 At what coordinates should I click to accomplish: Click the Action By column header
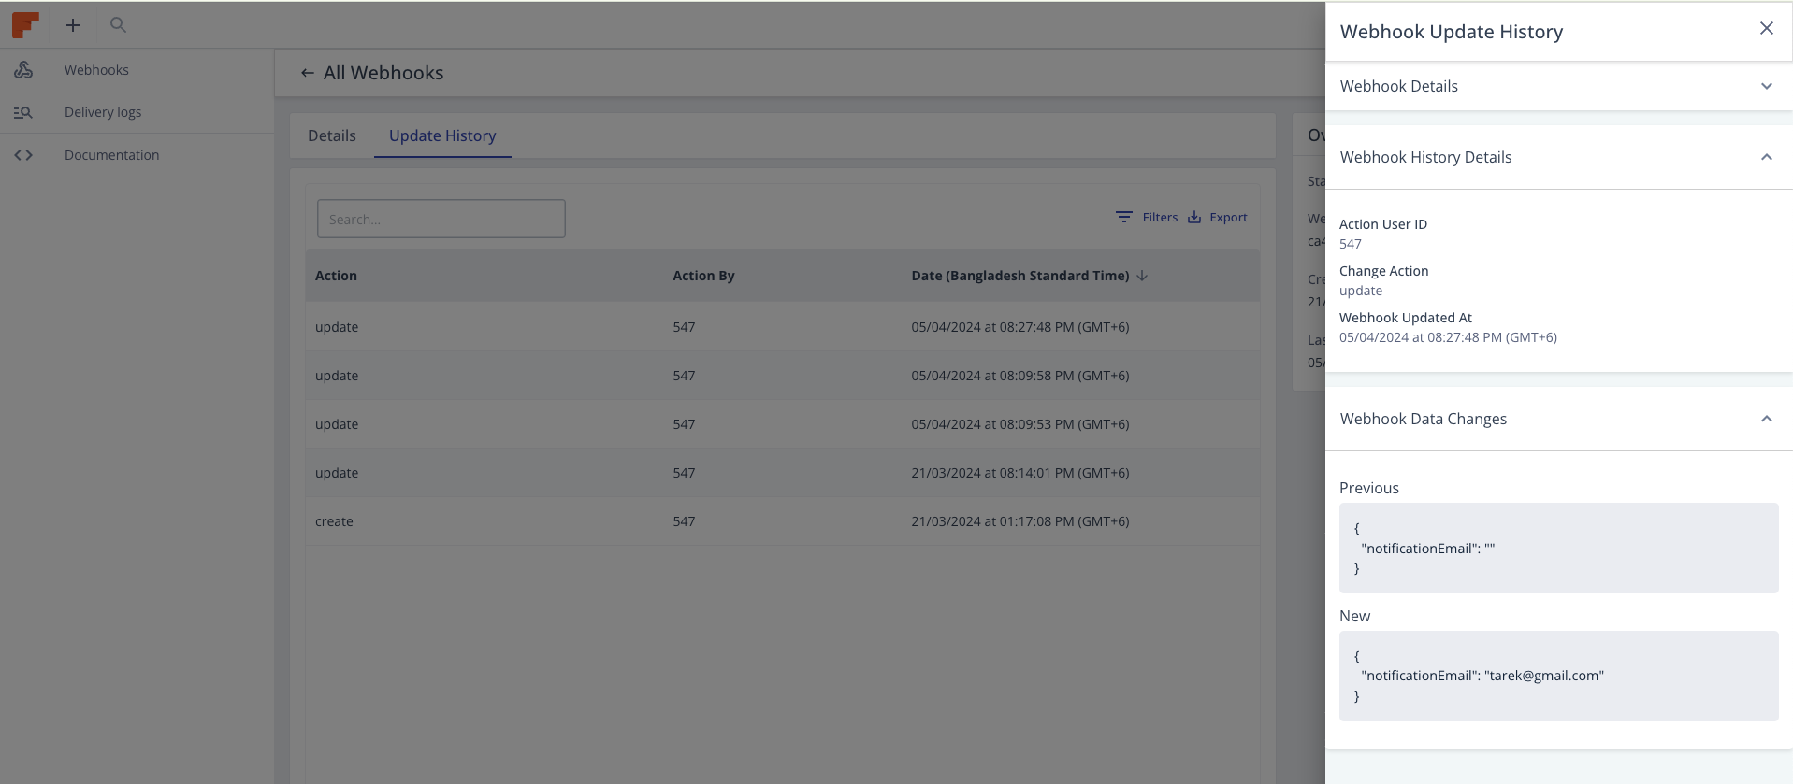tap(703, 276)
